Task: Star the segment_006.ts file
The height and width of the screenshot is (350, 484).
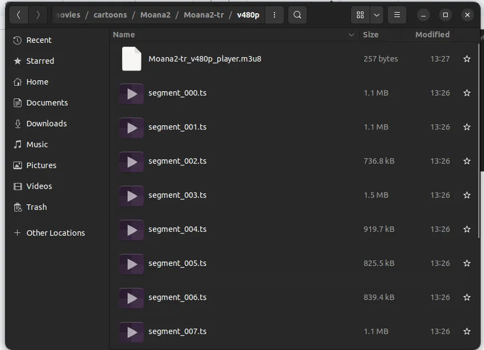Action: pyautogui.click(x=467, y=297)
